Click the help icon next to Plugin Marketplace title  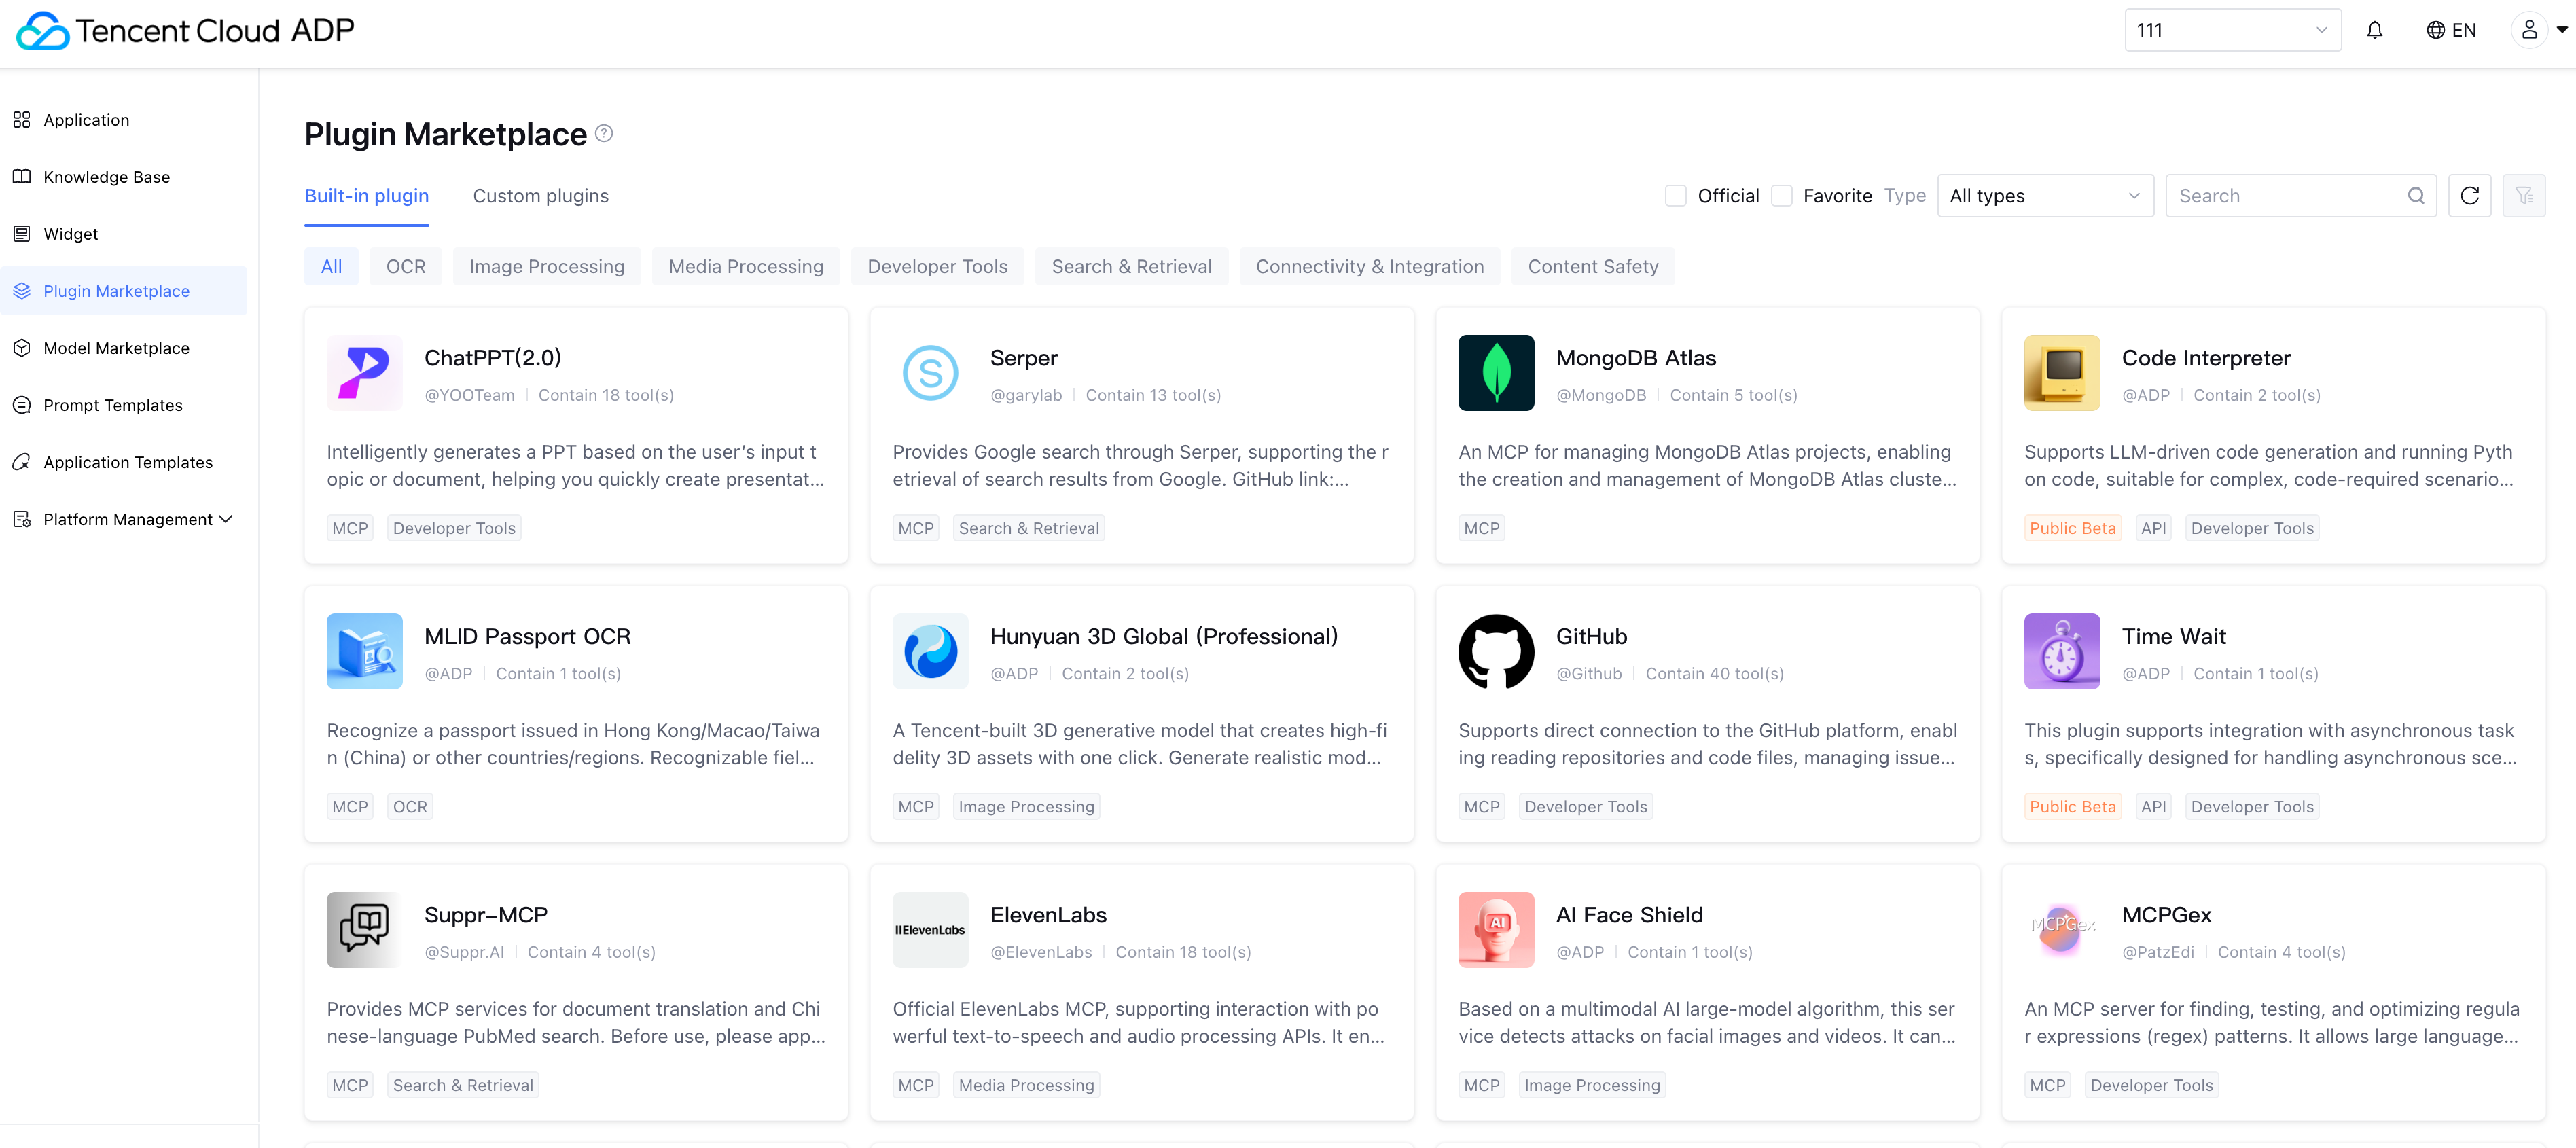[604, 133]
